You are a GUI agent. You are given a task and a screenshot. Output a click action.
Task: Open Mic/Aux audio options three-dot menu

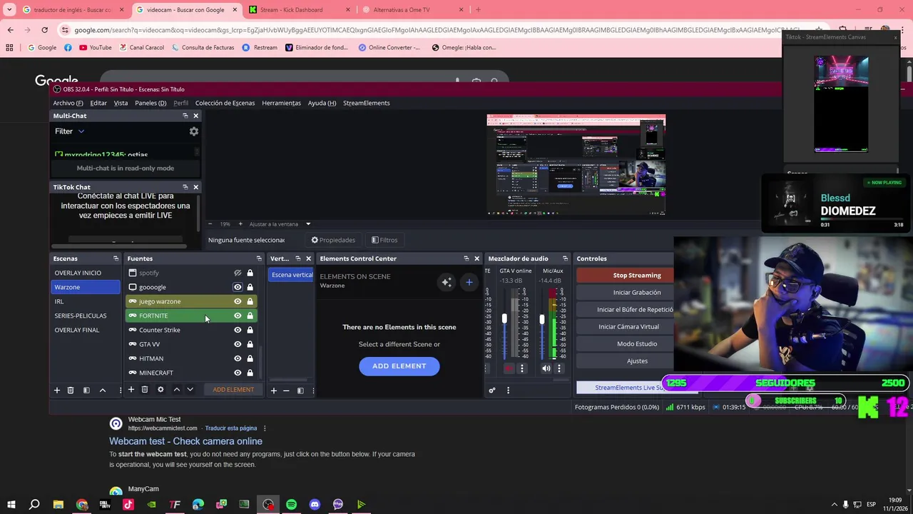coord(559,368)
